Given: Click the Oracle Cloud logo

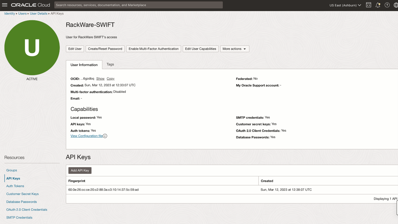Looking at the screenshot, I should [x=31, y=5].
